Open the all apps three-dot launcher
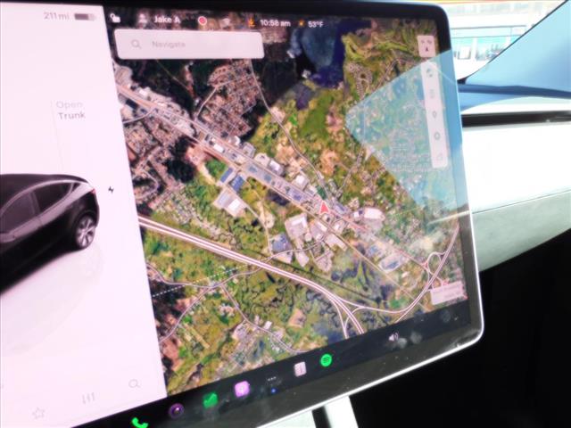Screen dimensions: 571x428 click(x=272, y=381)
